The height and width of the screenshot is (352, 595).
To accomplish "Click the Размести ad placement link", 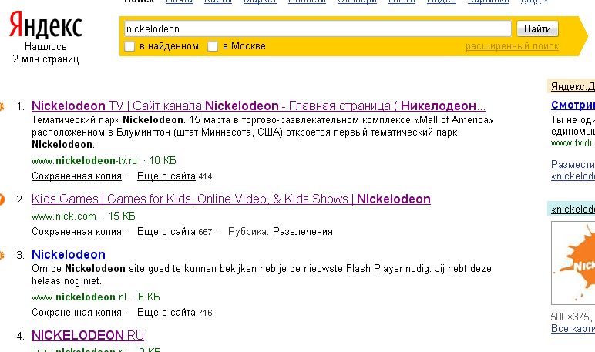I will [x=573, y=164].
